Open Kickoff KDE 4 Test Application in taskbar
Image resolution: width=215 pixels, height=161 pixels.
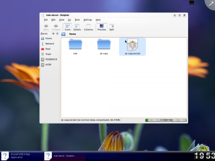coord(20,155)
